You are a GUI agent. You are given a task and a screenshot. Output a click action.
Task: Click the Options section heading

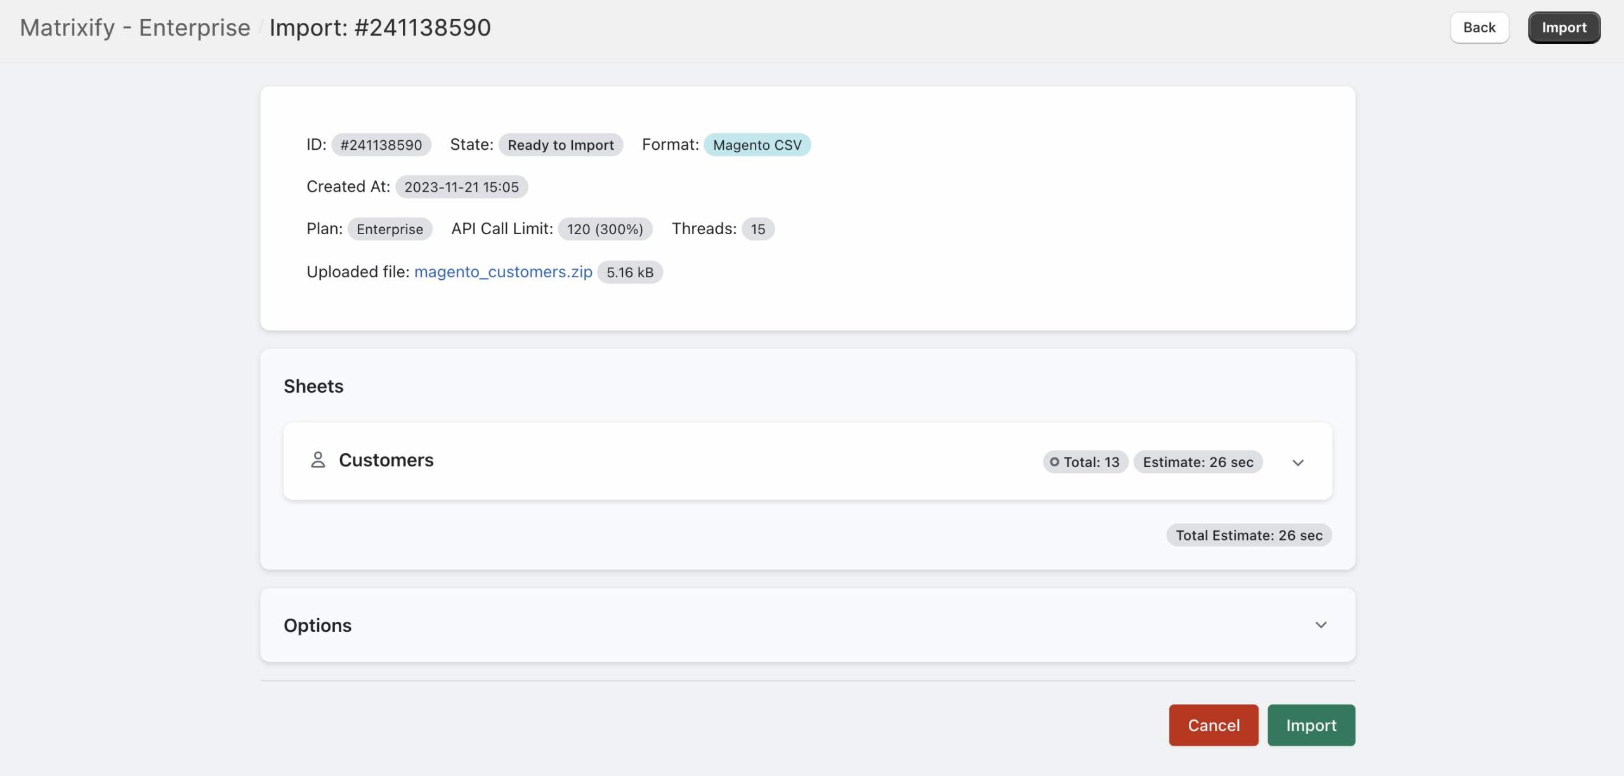click(x=317, y=625)
